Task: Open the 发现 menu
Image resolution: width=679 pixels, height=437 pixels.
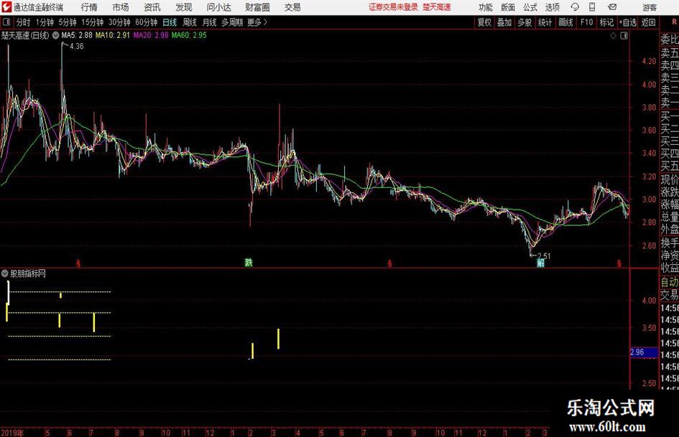Action: 184,7
